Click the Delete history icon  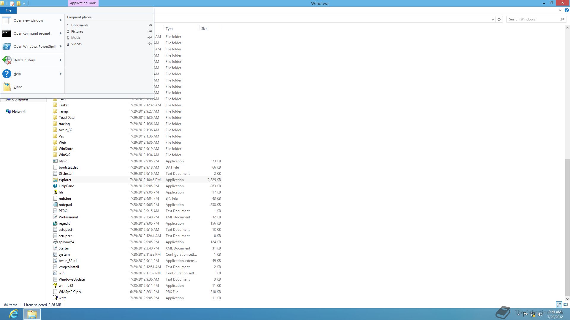(7, 60)
